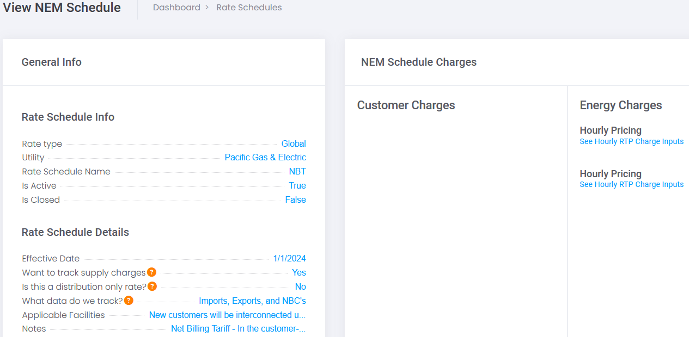Click the distribution only rate help icon
This screenshot has height=337, width=689.
click(152, 286)
